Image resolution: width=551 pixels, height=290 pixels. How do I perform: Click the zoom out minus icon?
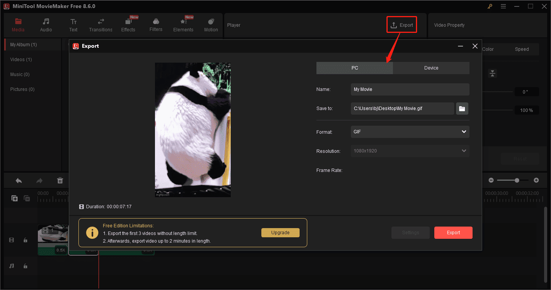coord(491,180)
